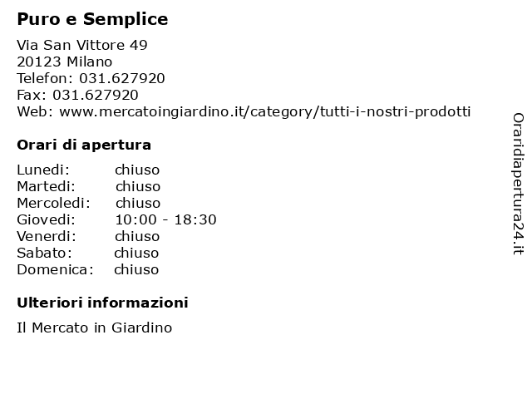Click the vertical Orariapertura24.it watermark
Screen dimensions: 532x399
pos(518,184)
